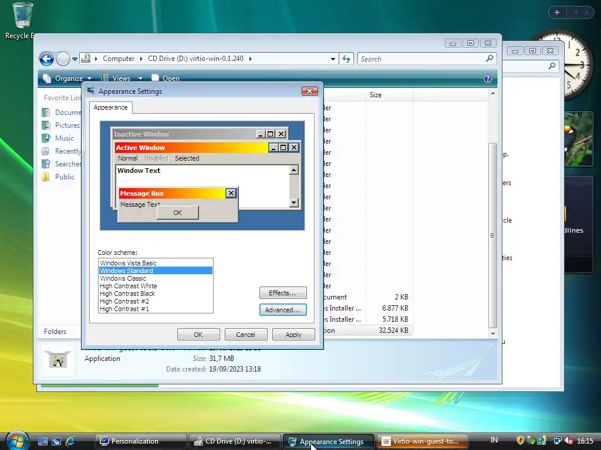Click the Message Box OK preview button
The height and width of the screenshot is (450, 601).
(177, 213)
